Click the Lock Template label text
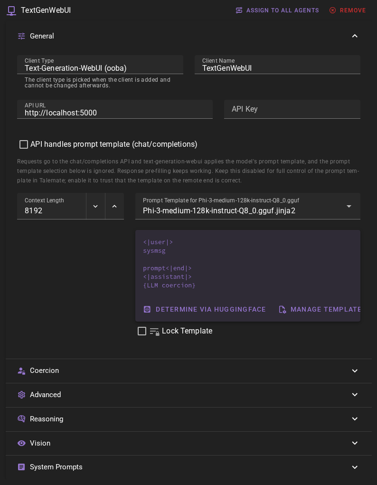 187,331
